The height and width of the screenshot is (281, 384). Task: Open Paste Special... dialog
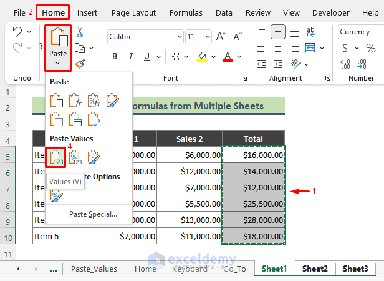[x=93, y=214]
